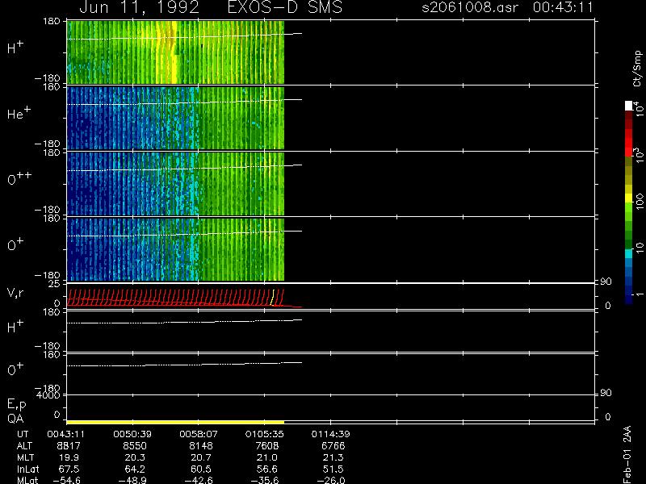Click the "MLat" row header
The height and width of the screenshot is (484, 646).
pos(27,480)
